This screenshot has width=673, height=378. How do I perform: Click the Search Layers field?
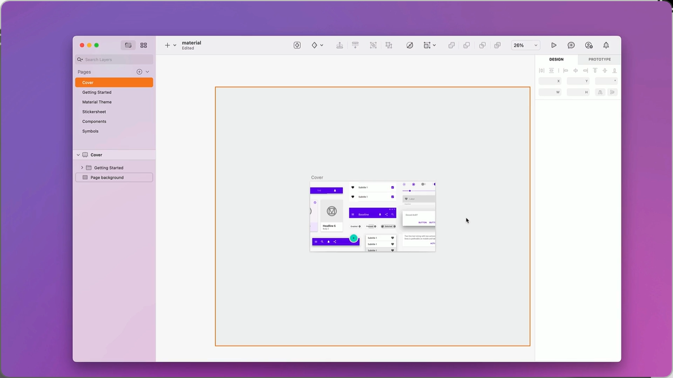114,59
